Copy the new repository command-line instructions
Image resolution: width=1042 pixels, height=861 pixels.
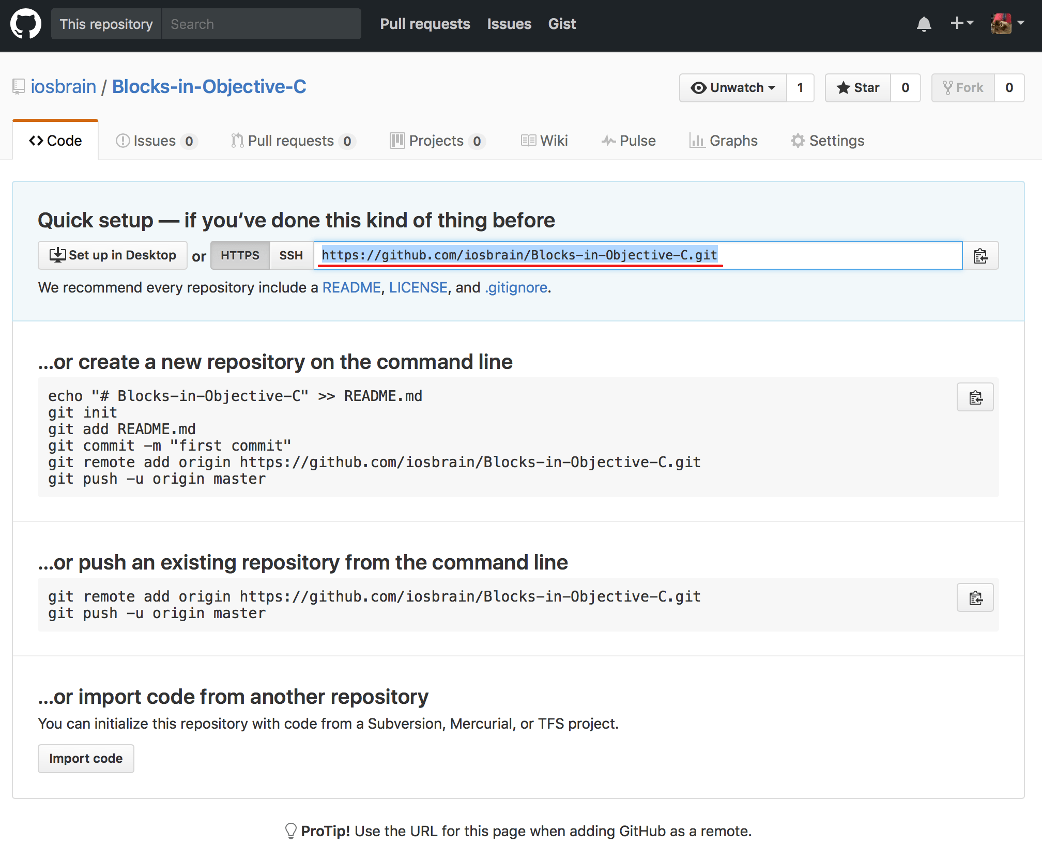click(x=975, y=397)
